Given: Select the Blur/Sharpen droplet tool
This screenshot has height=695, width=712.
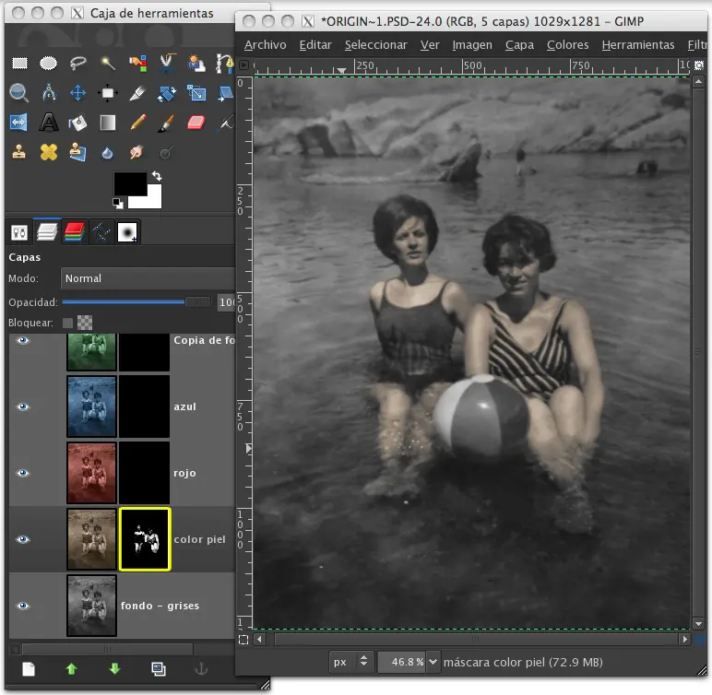Looking at the screenshot, I should (x=108, y=153).
